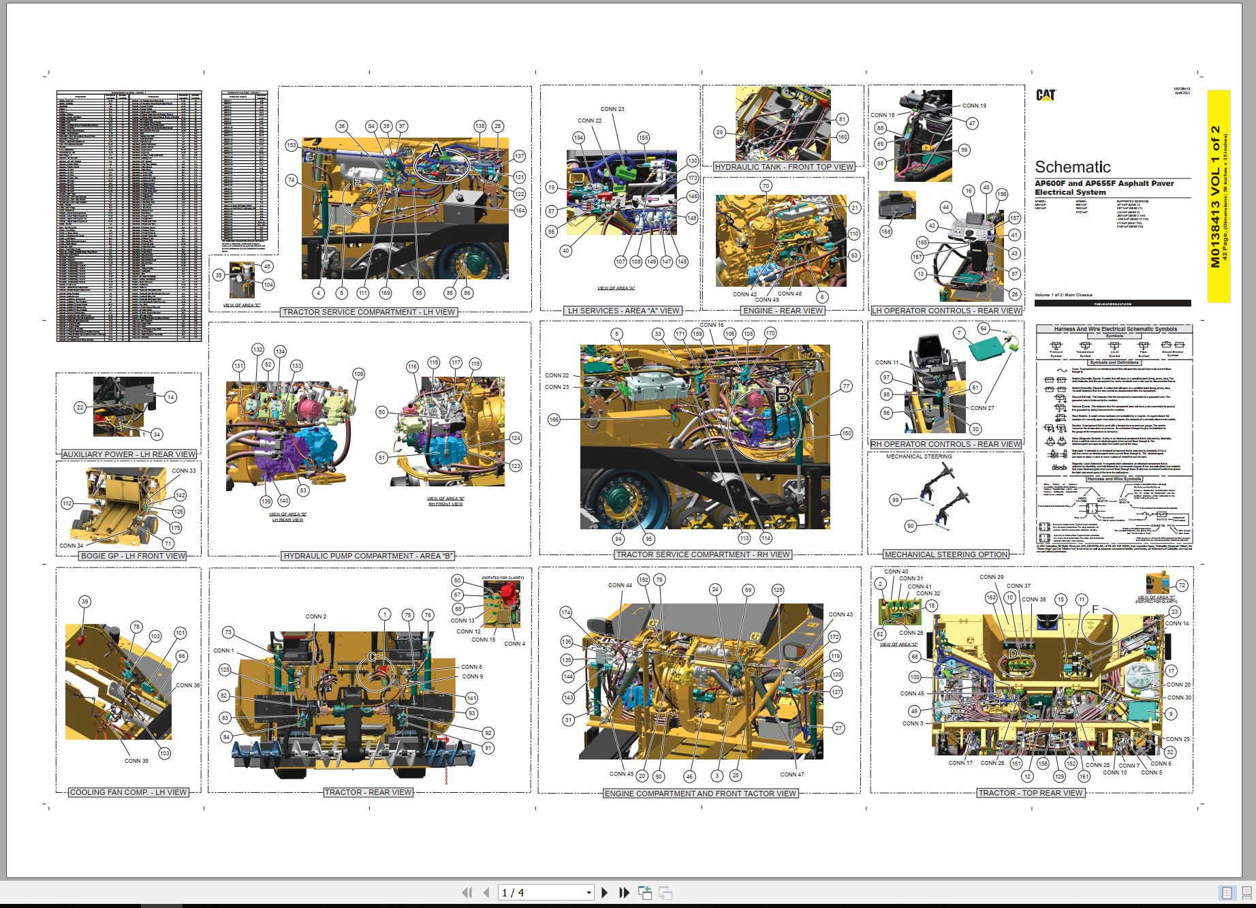The image size is (1256, 908).
Task: Click 'LH OPERATOR CONTROLS - REAR VIEW' caption
Action: coord(947,311)
